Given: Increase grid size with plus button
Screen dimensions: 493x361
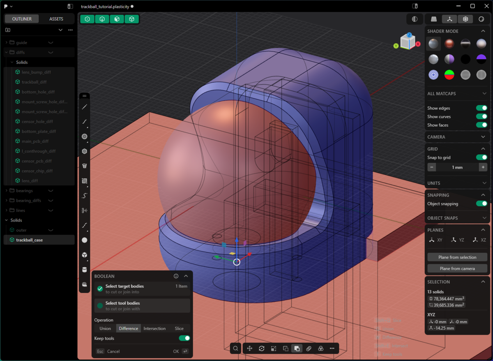Looking at the screenshot, I should tap(483, 167).
